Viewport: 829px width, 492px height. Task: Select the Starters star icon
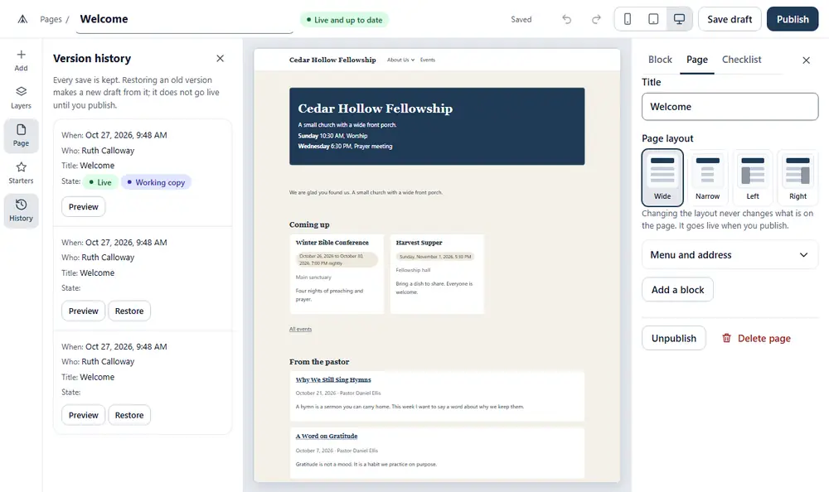(22, 167)
